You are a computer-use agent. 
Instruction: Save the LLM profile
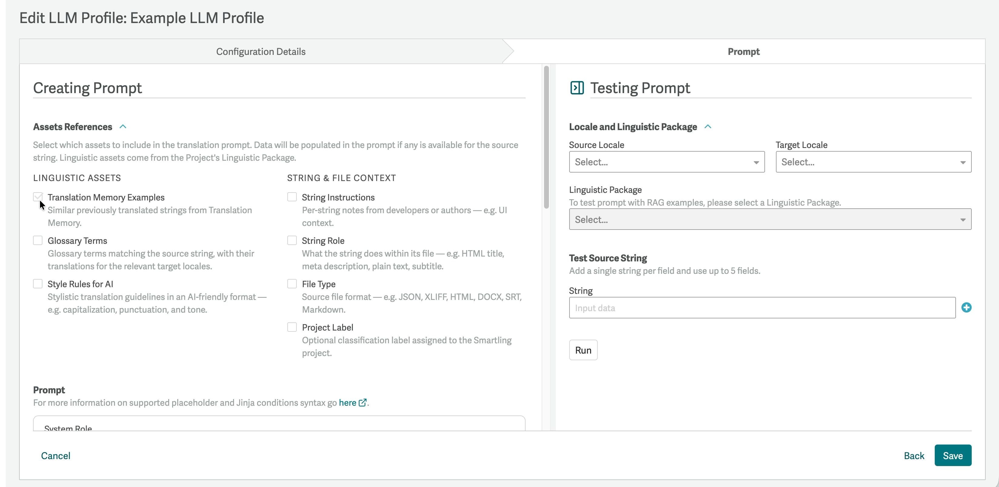[953, 455]
